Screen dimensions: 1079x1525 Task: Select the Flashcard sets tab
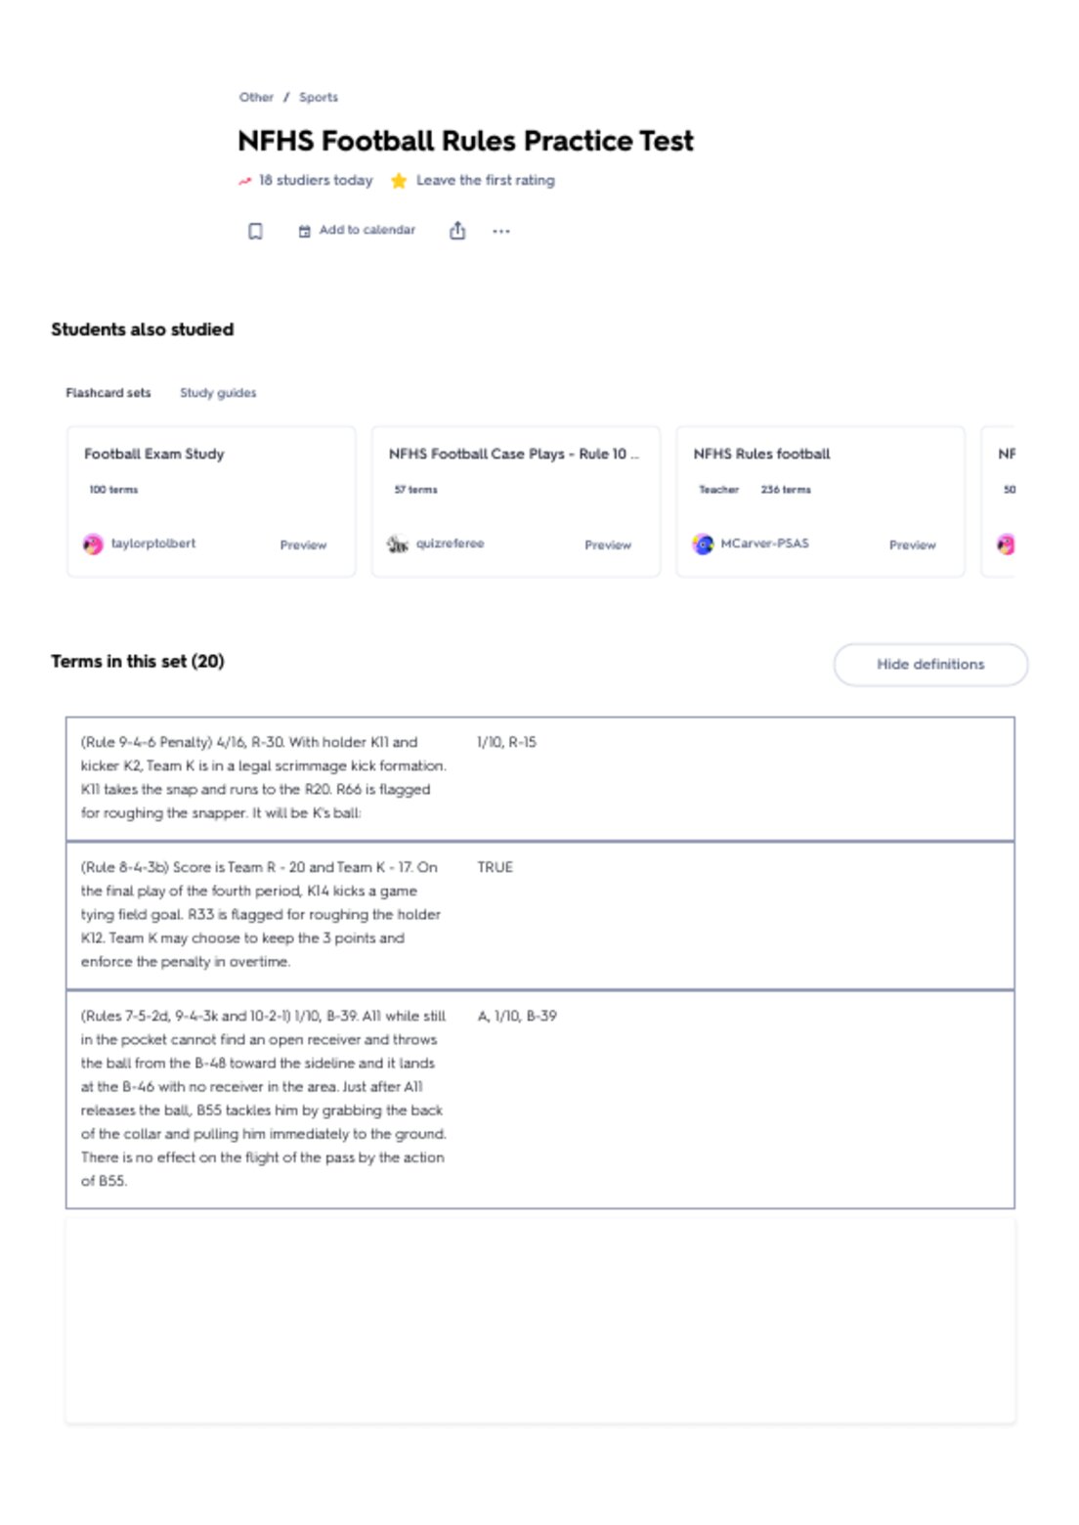[108, 393]
